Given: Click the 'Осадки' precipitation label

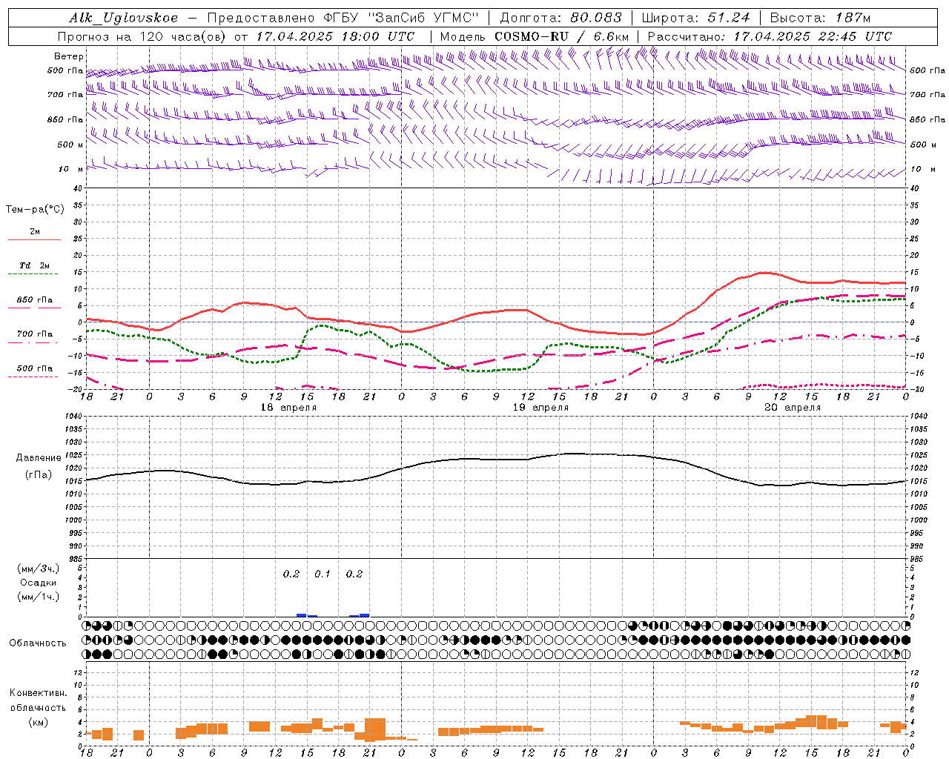Looking at the screenshot, I should 39,583.
